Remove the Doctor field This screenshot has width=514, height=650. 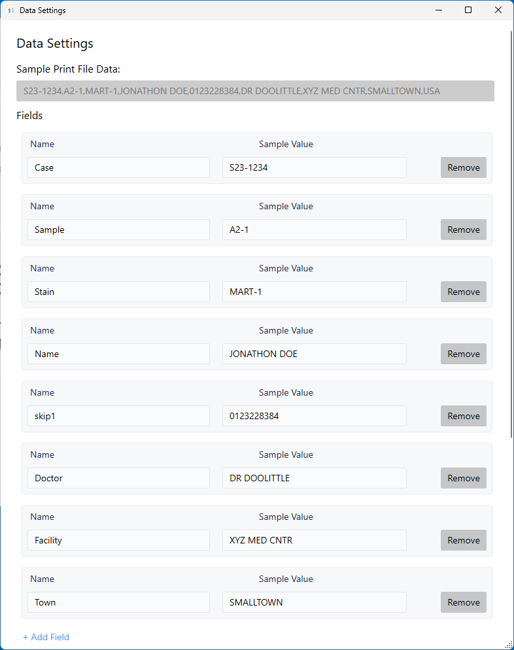(463, 478)
